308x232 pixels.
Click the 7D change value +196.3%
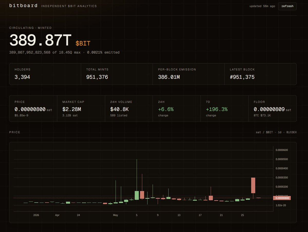pyautogui.click(x=217, y=109)
